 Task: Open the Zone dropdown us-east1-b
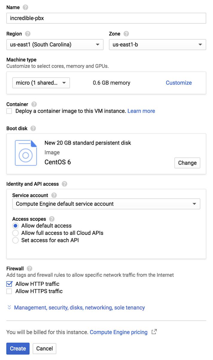(x=157, y=45)
